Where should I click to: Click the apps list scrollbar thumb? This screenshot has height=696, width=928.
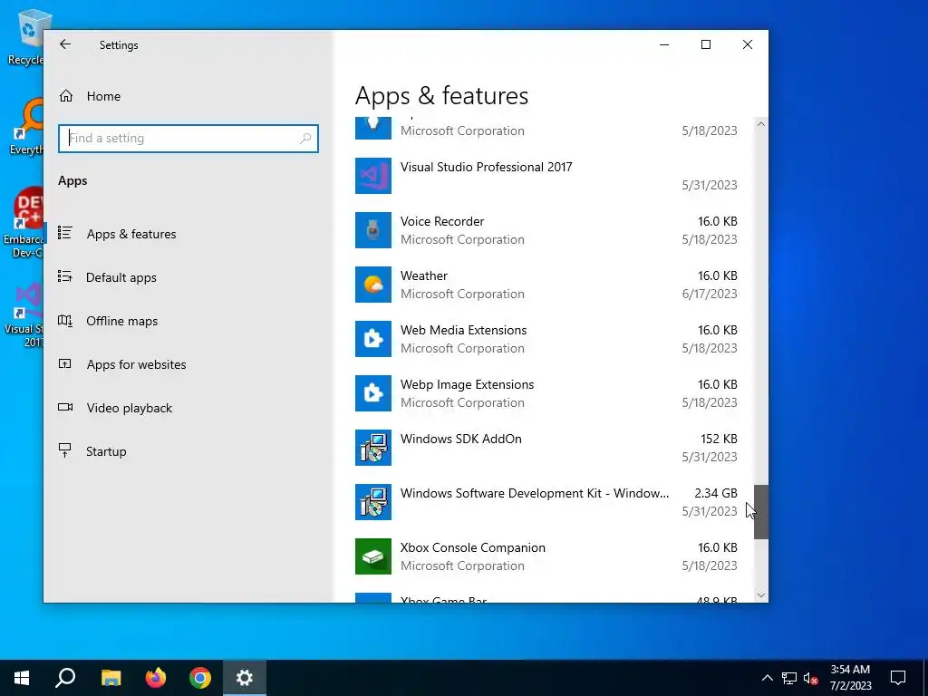tap(761, 512)
